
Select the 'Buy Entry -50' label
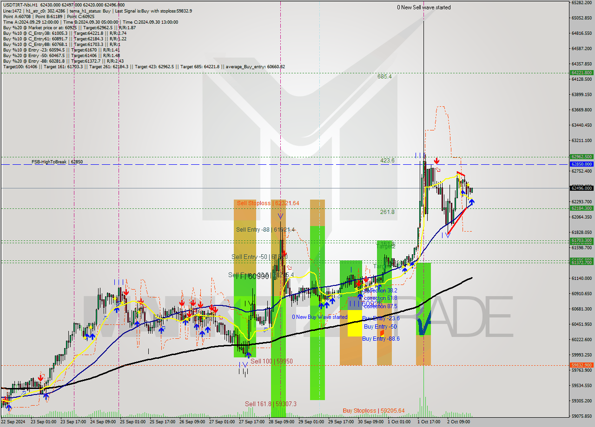[x=380, y=327]
